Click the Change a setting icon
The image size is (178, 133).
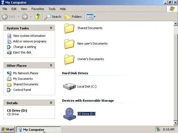(9, 47)
